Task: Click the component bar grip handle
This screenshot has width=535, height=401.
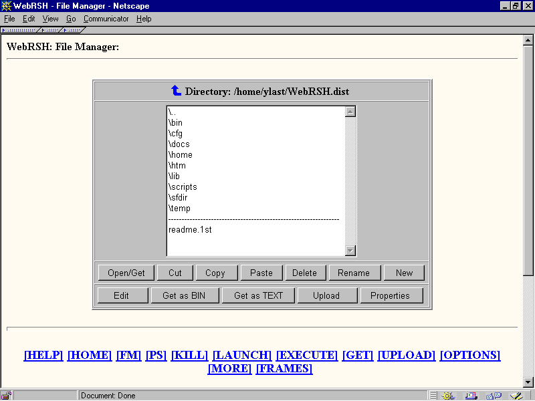Action: coord(433,396)
